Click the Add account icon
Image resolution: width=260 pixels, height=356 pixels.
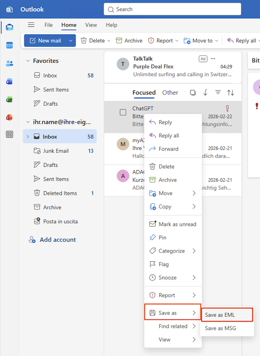(32, 239)
